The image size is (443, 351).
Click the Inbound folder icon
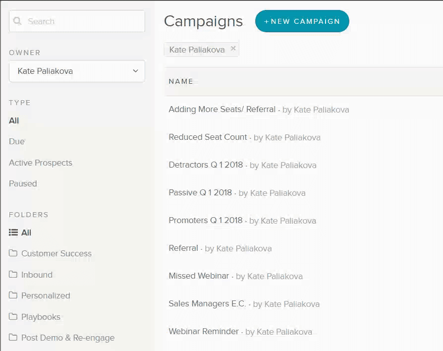(x=13, y=274)
